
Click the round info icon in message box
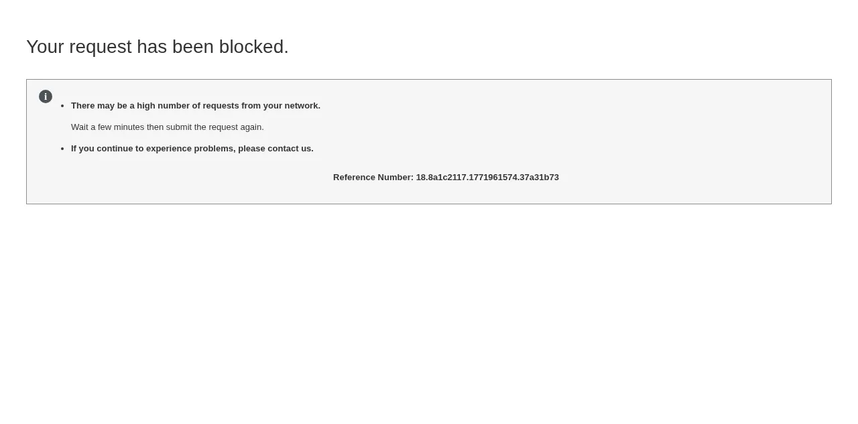point(46,96)
